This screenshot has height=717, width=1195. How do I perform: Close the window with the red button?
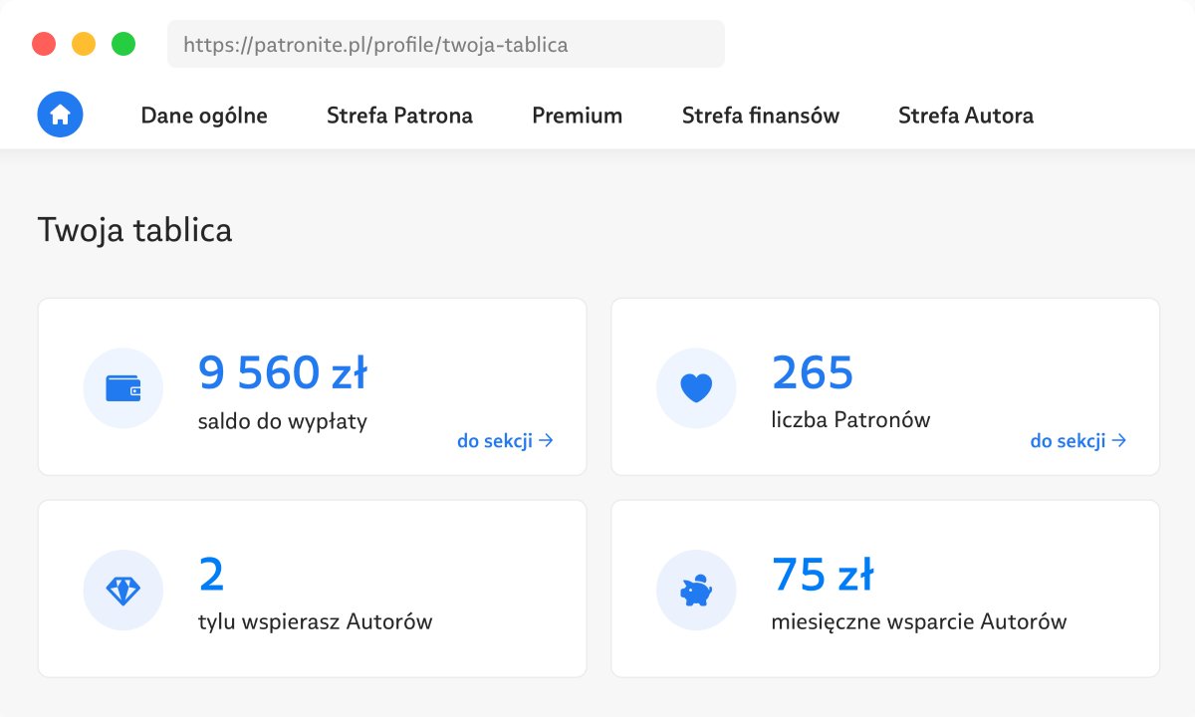pos(44,44)
